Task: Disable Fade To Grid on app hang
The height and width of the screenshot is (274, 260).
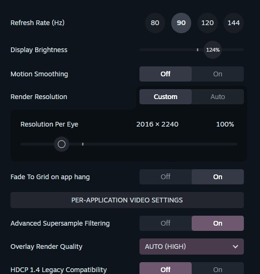Action: [166, 177]
